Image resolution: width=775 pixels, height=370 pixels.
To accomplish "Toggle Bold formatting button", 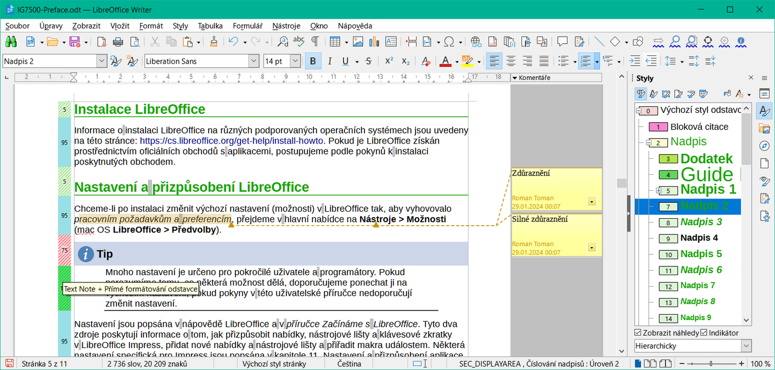I will pos(313,61).
